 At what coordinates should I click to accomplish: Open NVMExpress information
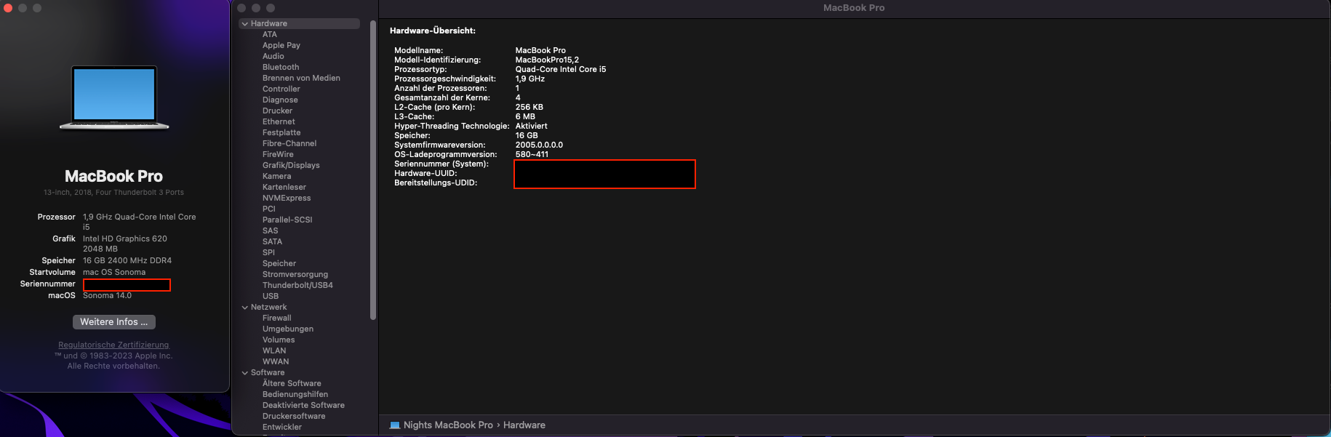[x=287, y=198]
